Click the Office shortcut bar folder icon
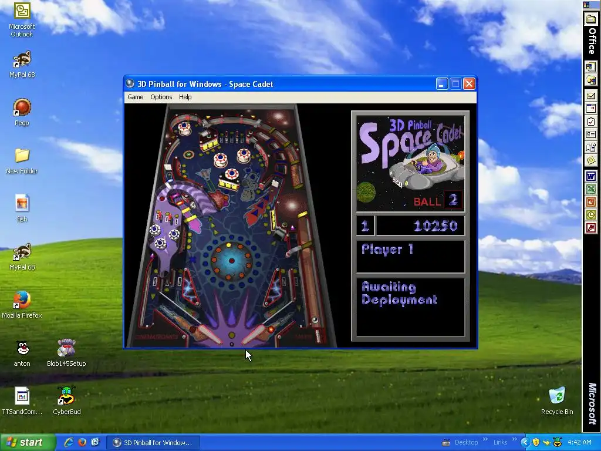 click(590, 19)
